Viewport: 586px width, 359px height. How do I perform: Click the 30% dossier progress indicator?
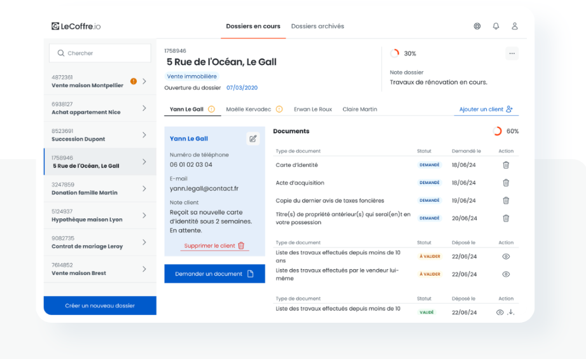point(403,53)
